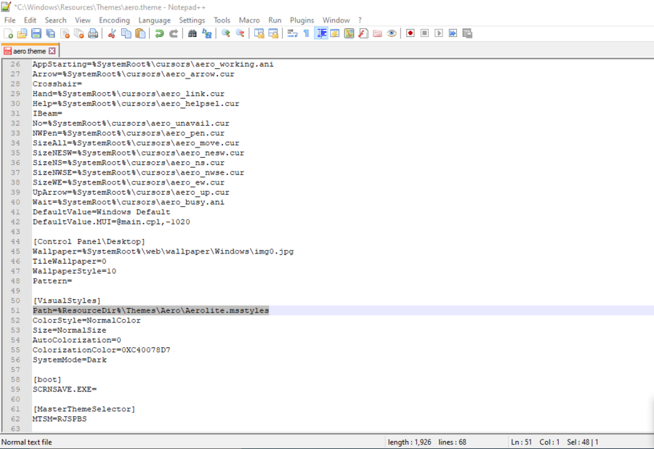Click the [VisualStyles] section line
The image size is (654, 449).
67,301
